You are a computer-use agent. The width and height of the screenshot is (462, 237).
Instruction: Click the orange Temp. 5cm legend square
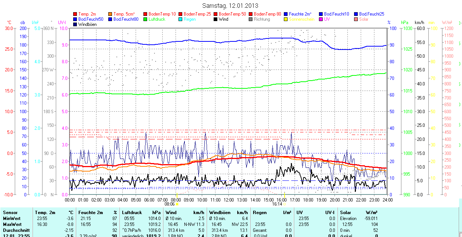pyautogui.click(x=111, y=14)
